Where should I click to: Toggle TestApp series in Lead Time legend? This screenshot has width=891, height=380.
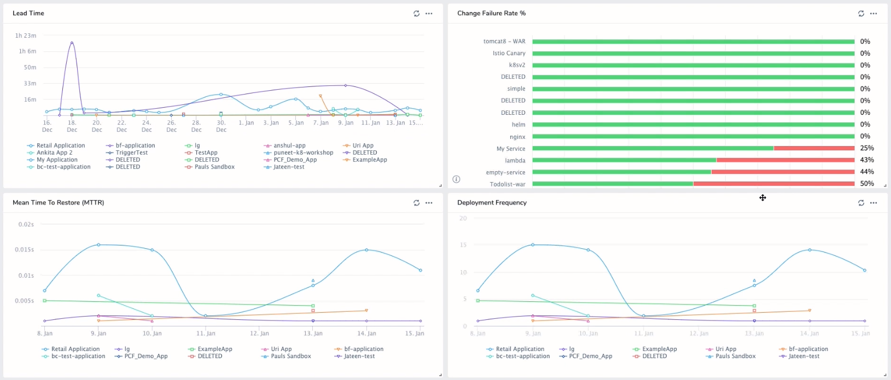point(201,153)
